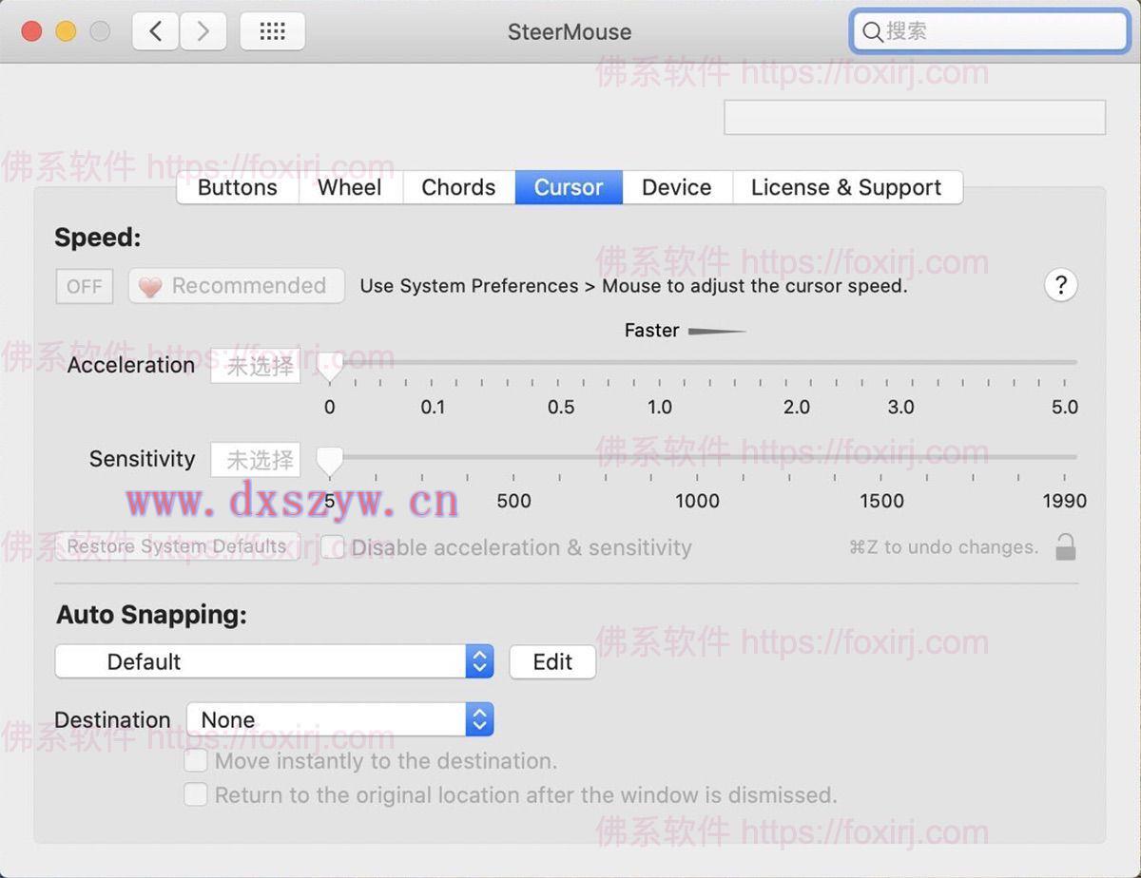
Task: Click the '0.5' acceleration scale value
Action: [x=561, y=407]
